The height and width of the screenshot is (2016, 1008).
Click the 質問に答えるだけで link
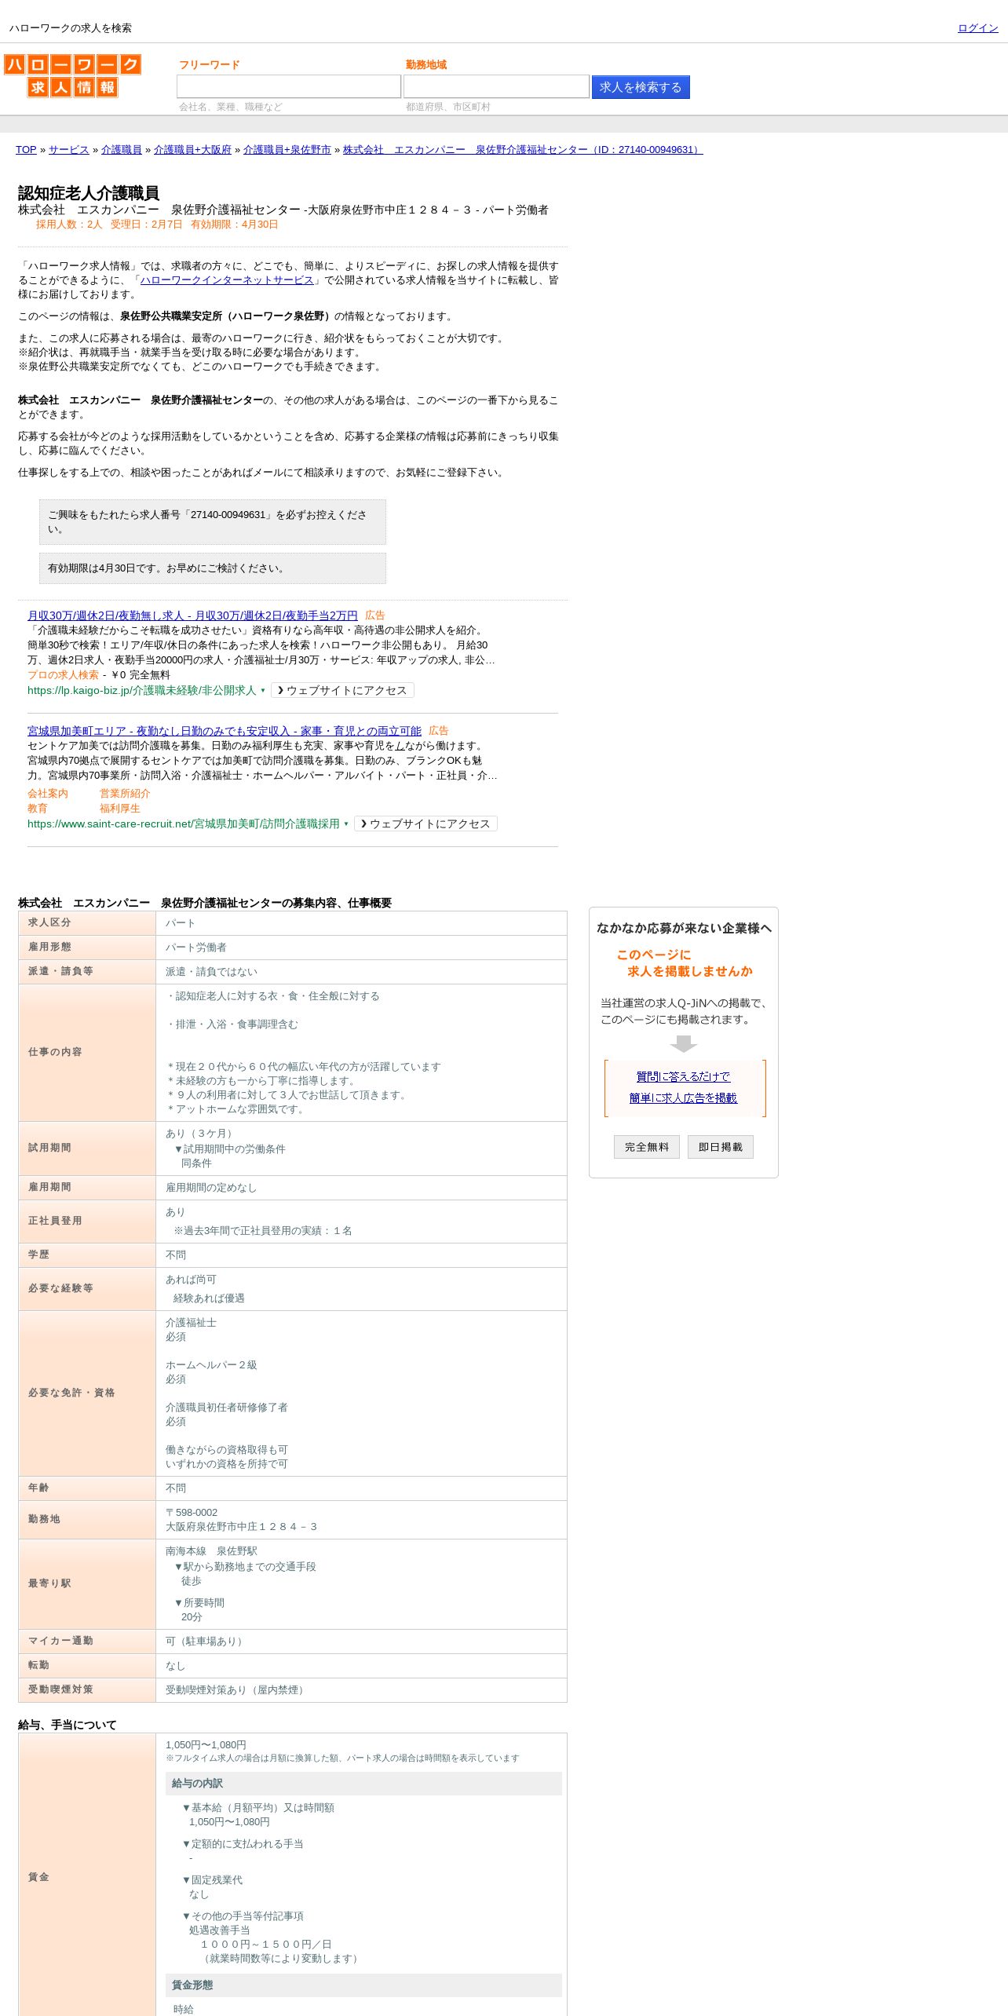[684, 1077]
